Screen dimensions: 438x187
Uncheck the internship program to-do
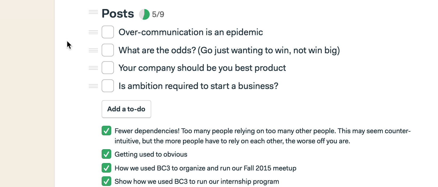click(x=106, y=181)
